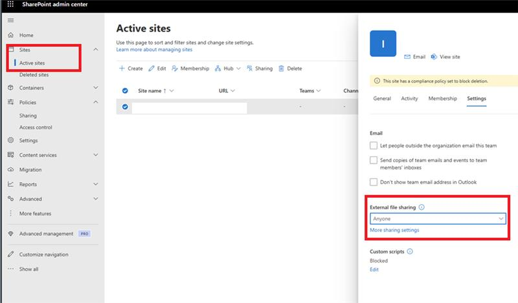Screen dimensions: 518x303
Task: Click the Advanced icon in sidebar
Action: click(x=10, y=198)
